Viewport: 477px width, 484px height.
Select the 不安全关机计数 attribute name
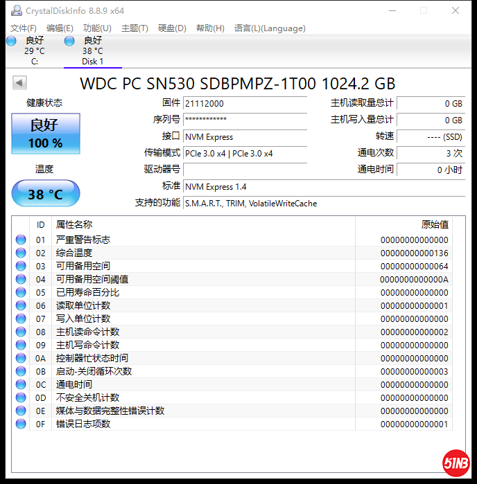pyautogui.click(x=88, y=397)
